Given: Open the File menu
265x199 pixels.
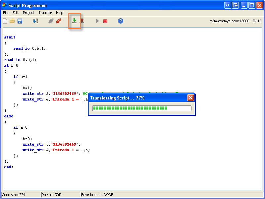Looking at the screenshot, I should 6,13.
